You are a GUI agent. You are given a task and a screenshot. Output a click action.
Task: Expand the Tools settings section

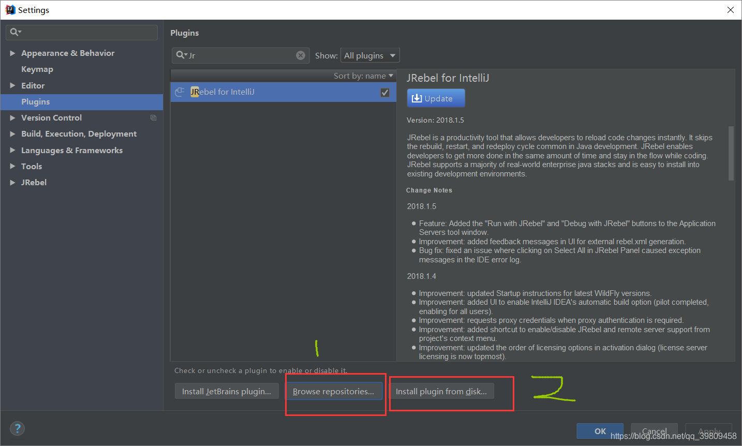click(x=12, y=166)
